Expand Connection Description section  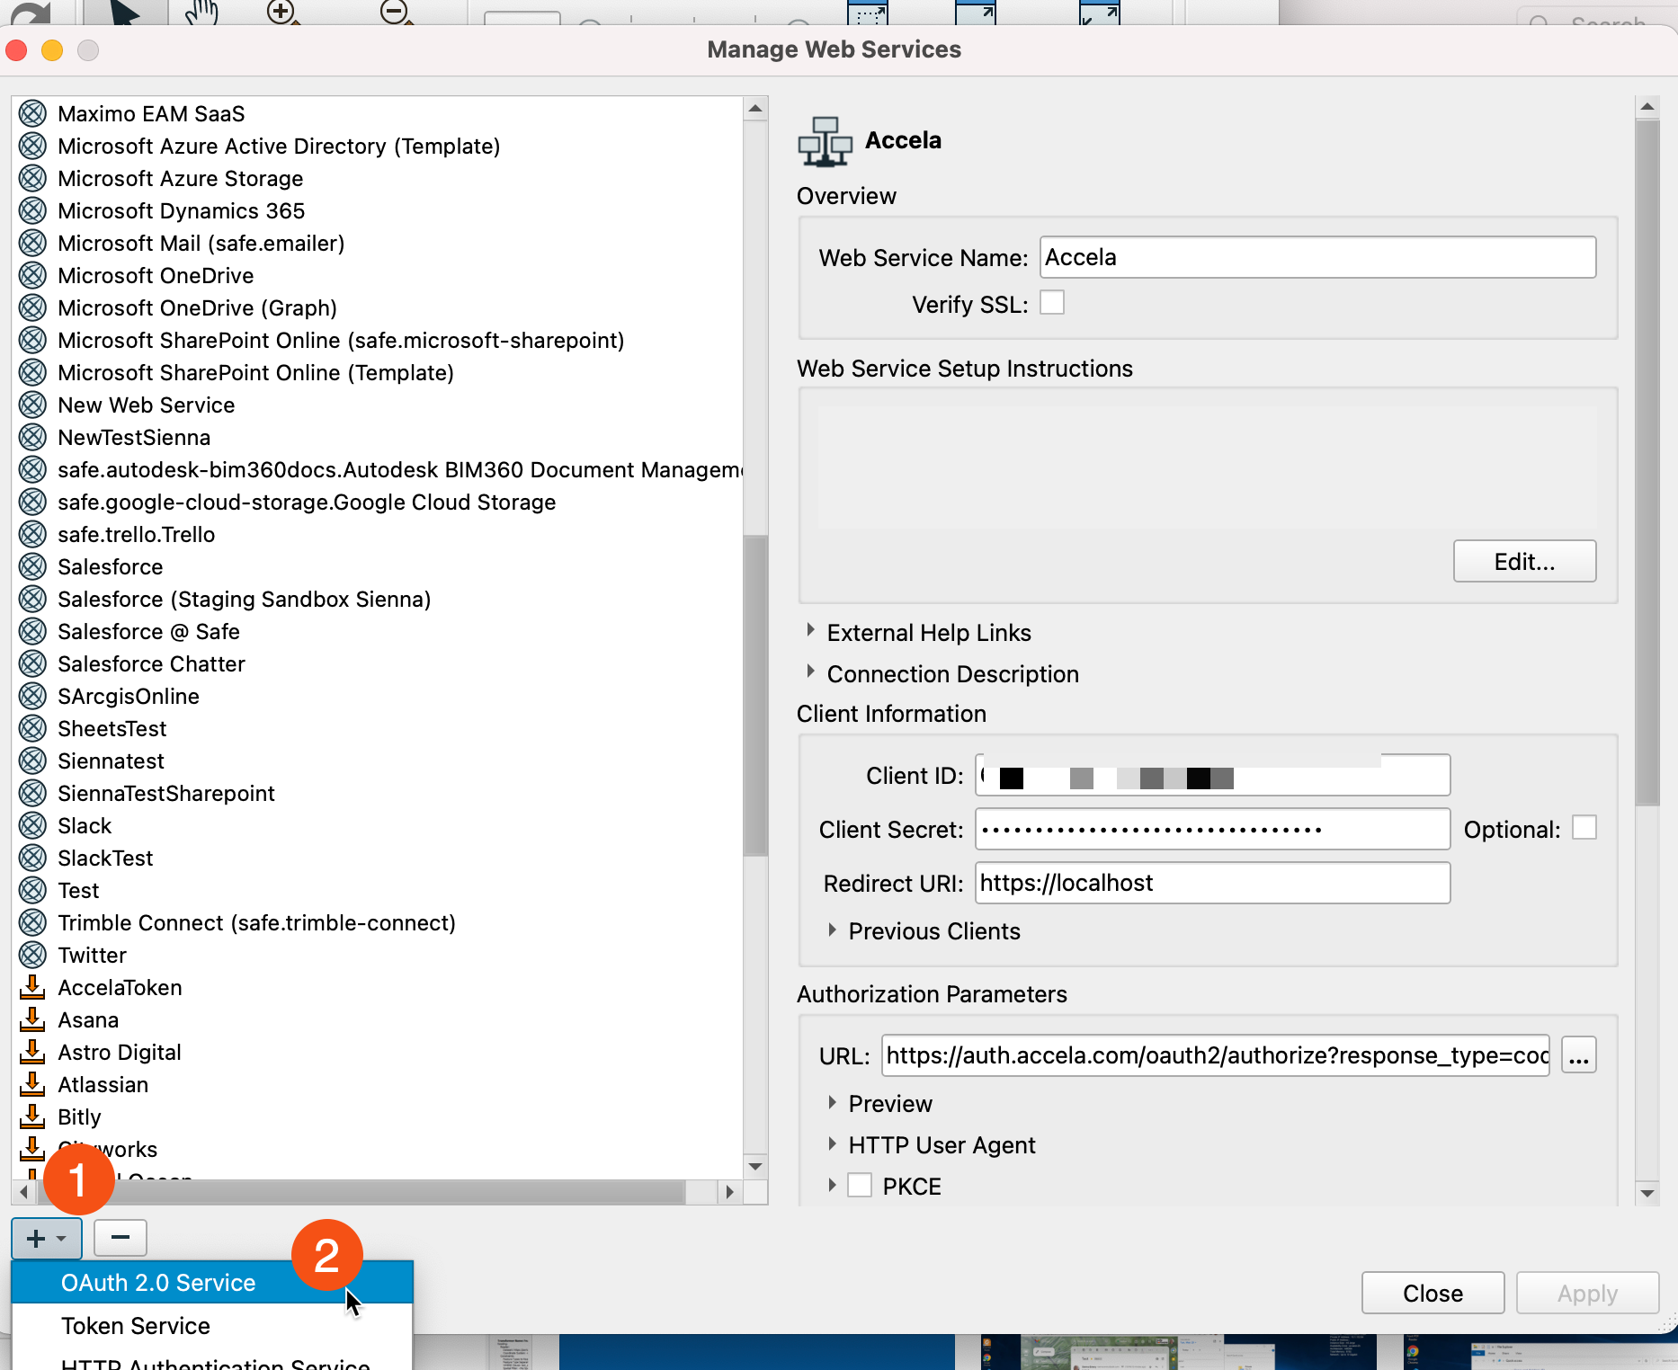click(810, 672)
